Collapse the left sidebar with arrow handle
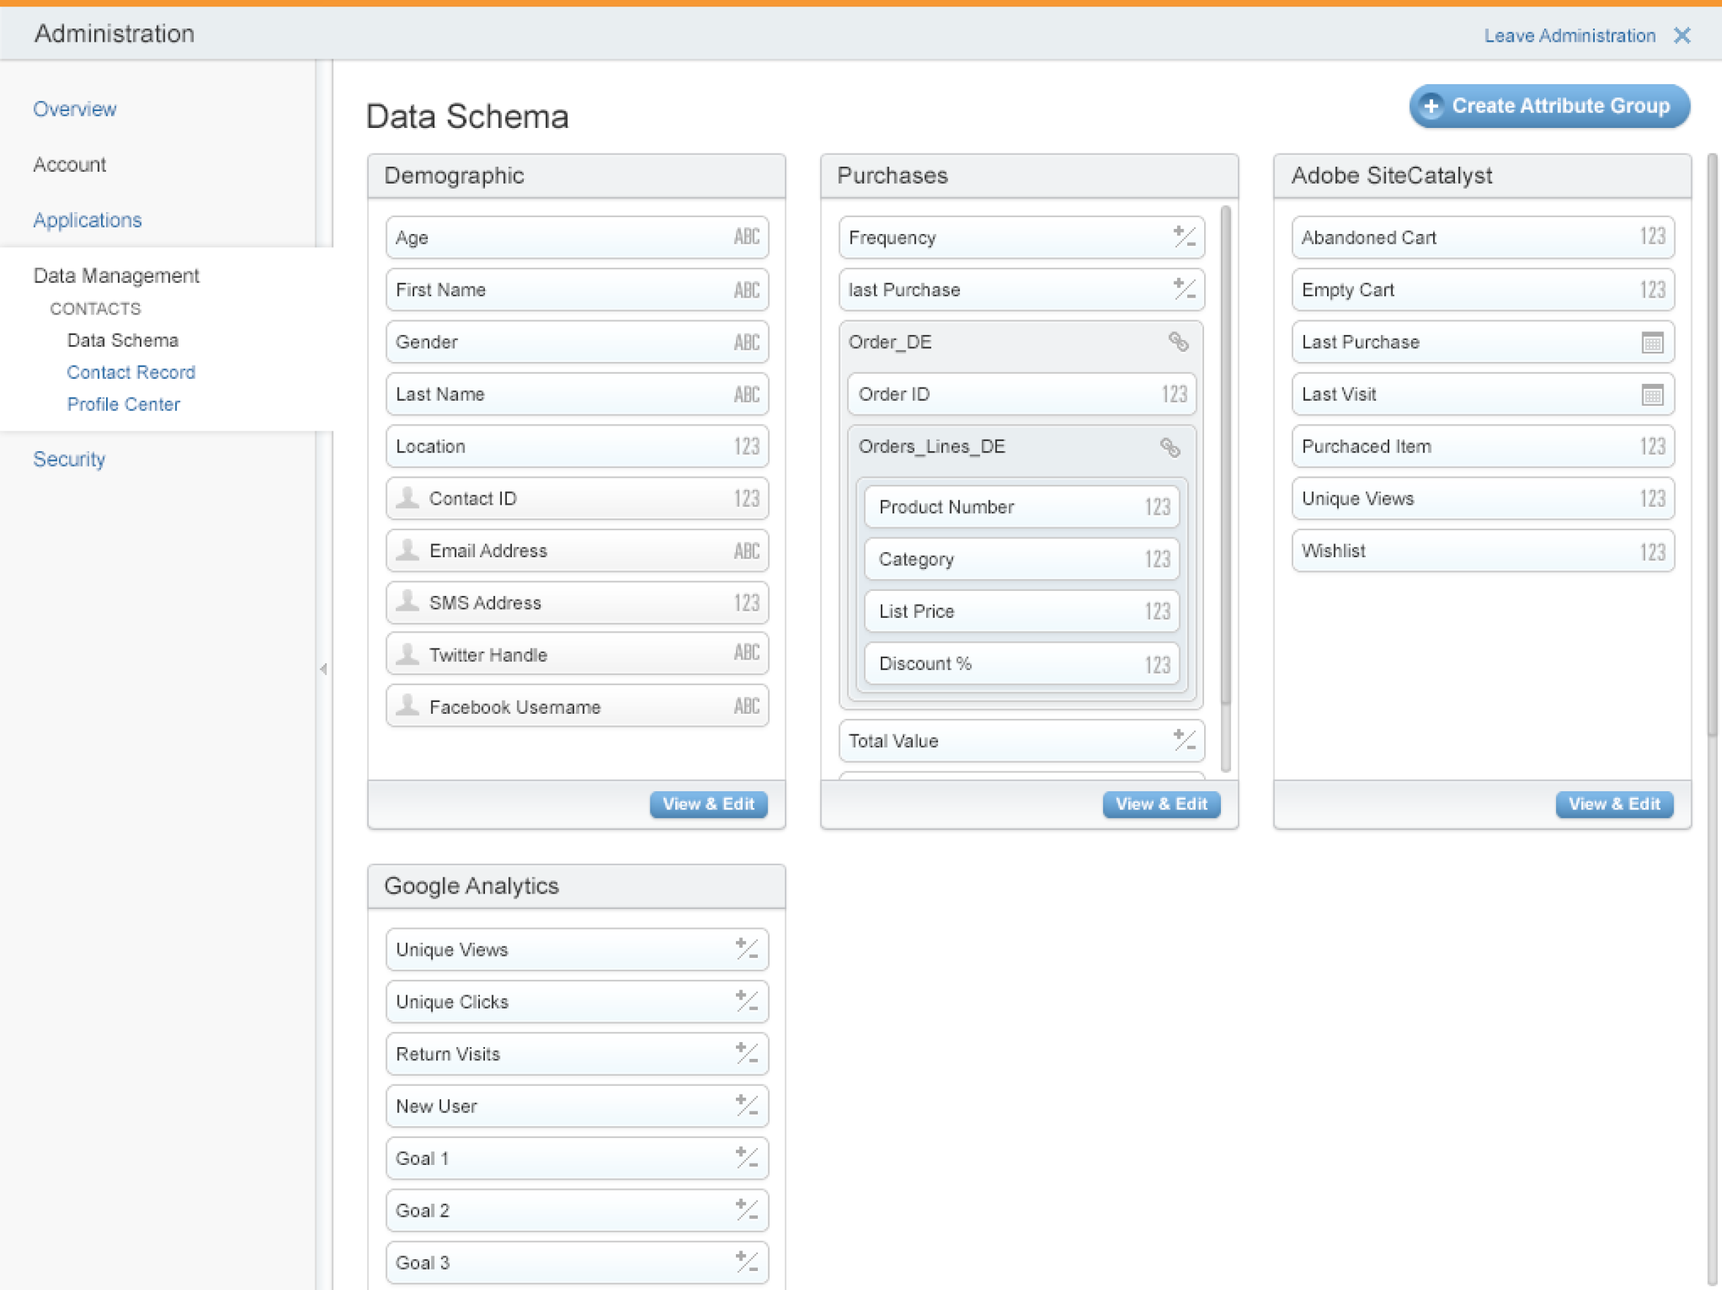The width and height of the screenshot is (1722, 1290). [323, 668]
